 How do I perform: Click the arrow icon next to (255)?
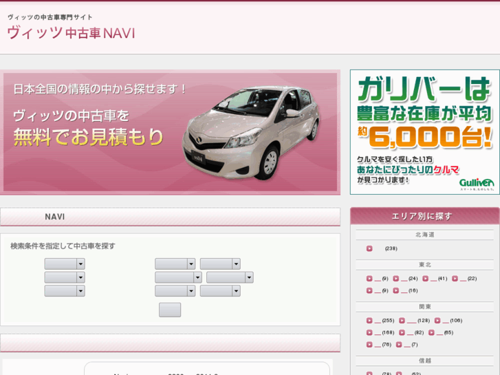[369, 321]
